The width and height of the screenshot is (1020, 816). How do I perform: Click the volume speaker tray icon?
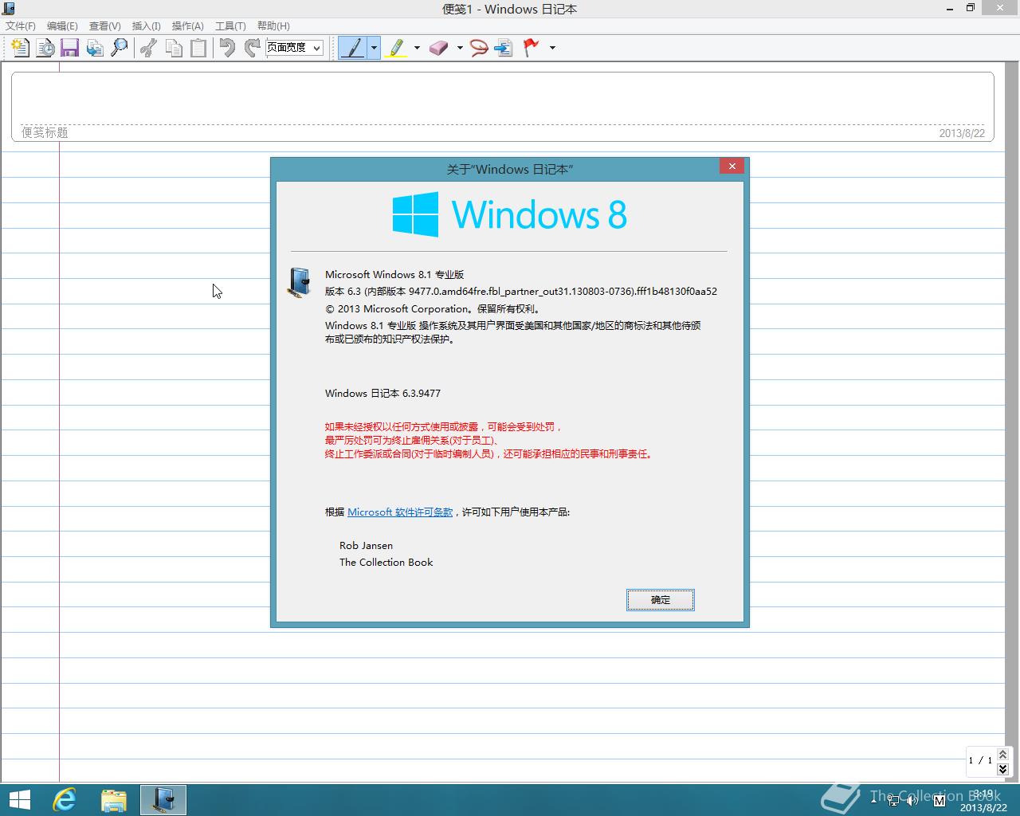click(913, 800)
